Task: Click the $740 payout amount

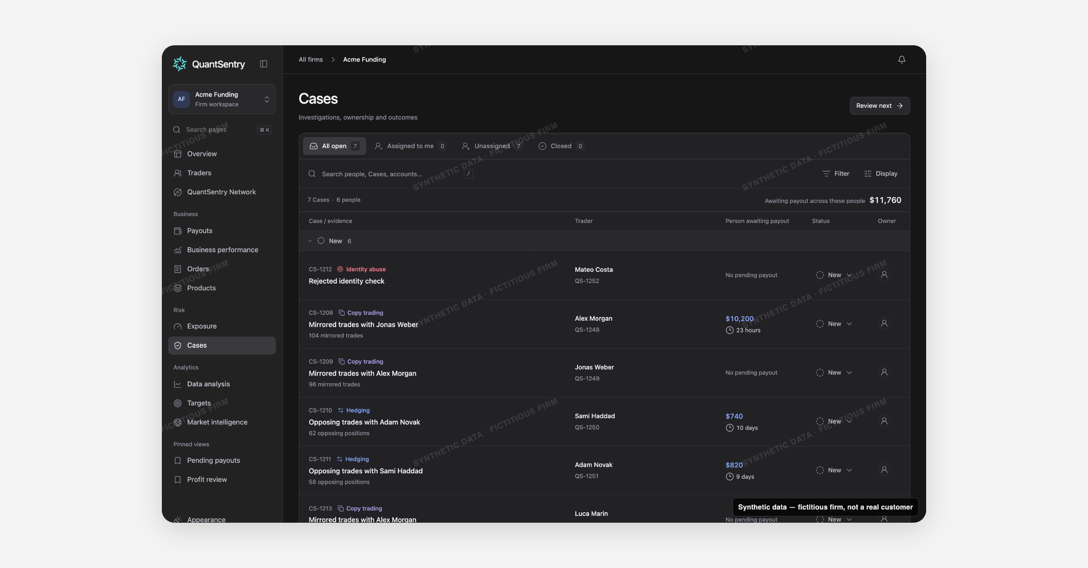Action: [x=734, y=416]
